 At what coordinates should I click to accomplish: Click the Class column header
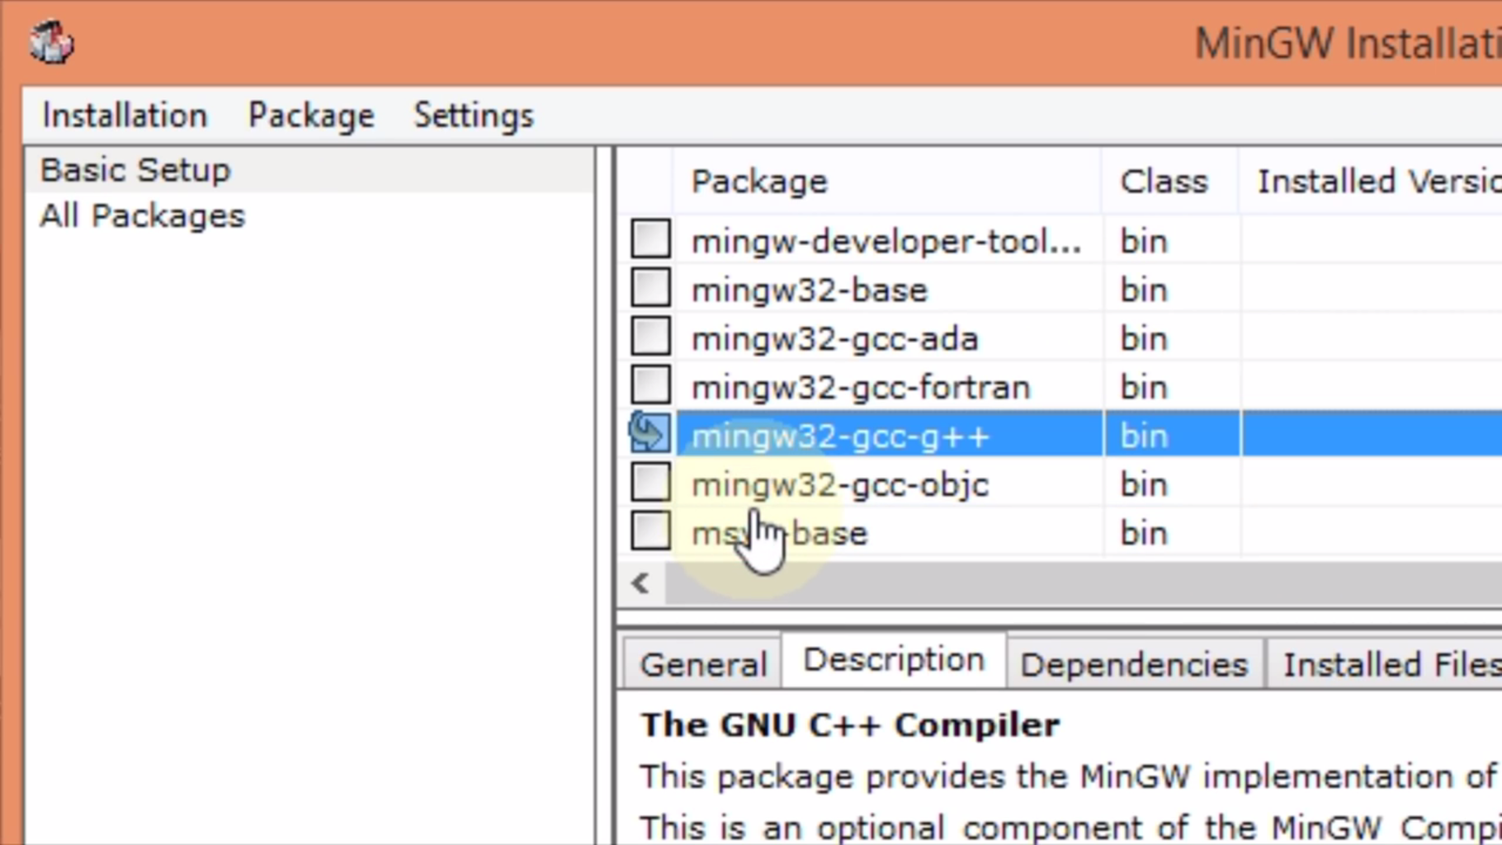point(1164,181)
